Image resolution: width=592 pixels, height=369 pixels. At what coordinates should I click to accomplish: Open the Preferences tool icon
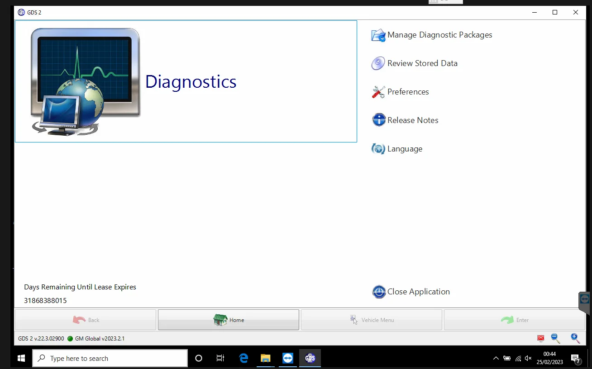pos(378,92)
